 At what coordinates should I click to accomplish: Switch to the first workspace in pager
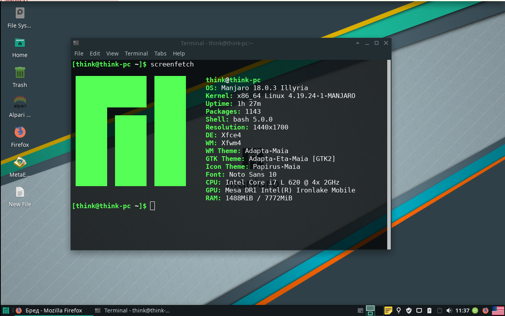pyautogui.click(x=370, y=310)
